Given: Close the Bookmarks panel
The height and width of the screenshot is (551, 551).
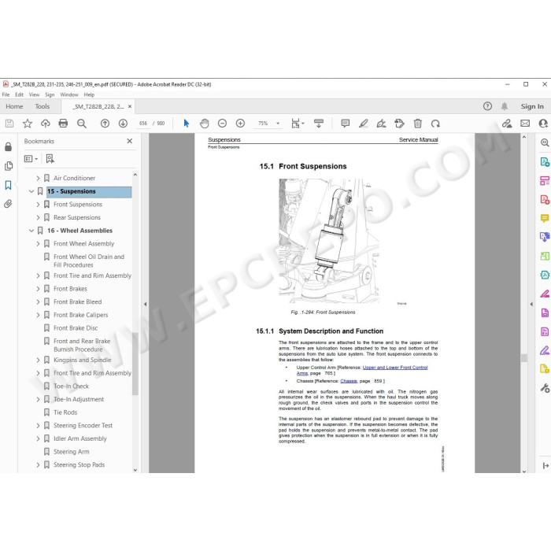Looking at the screenshot, I should tap(130, 141).
